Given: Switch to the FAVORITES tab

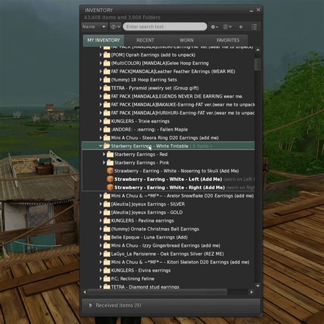Looking at the screenshot, I should (x=228, y=40).
